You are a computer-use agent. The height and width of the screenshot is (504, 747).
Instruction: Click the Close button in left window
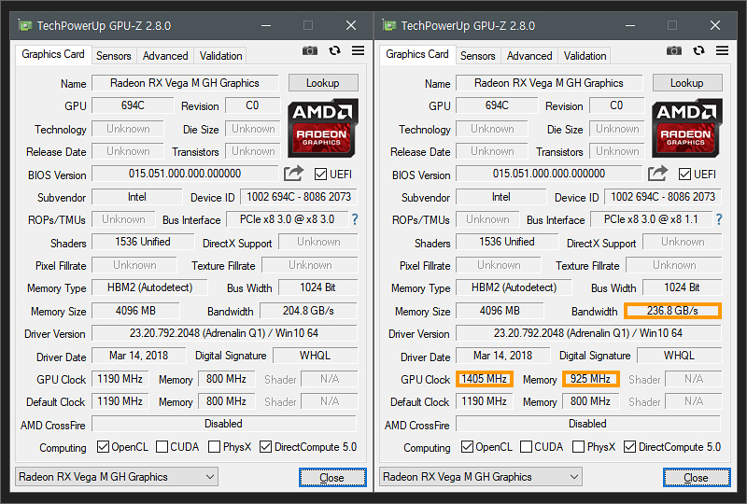[332, 477]
